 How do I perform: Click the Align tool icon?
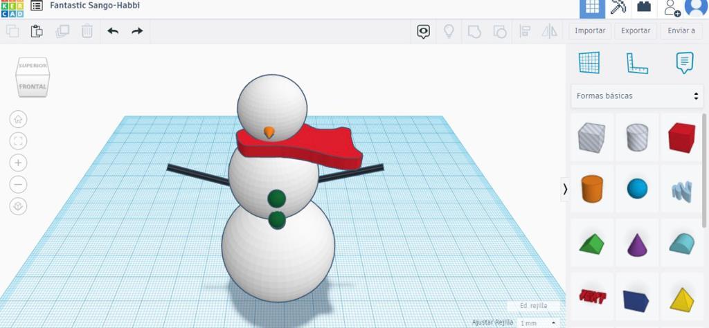pos(525,31)
